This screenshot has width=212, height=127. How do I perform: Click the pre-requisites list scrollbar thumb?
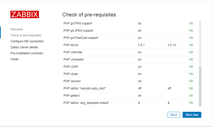point(200,86)
